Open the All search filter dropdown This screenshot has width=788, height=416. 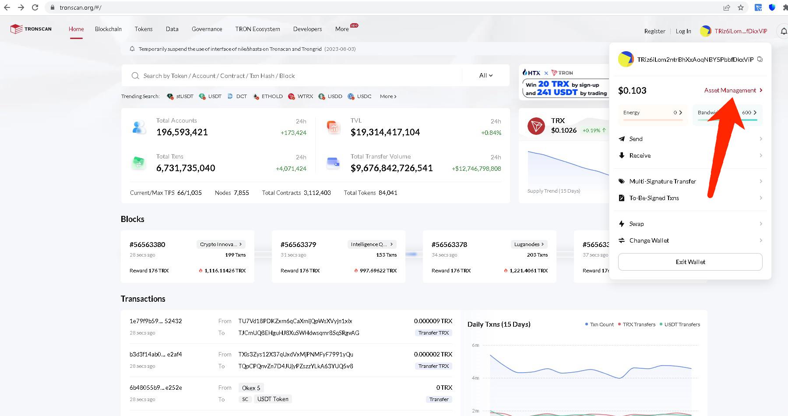pyautogui.click(x=486, y=76)
